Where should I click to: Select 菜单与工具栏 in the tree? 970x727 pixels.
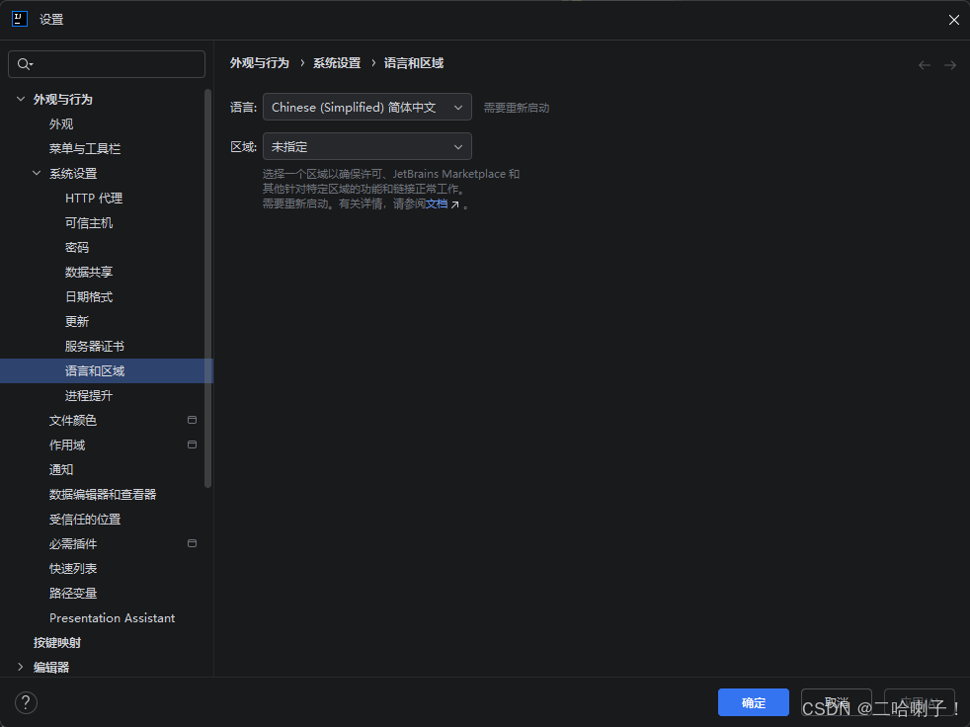(85, 148)
